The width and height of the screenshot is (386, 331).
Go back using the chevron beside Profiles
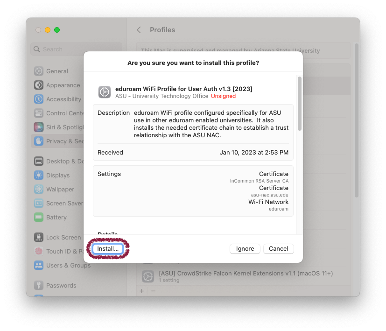[x=139, y=30]
